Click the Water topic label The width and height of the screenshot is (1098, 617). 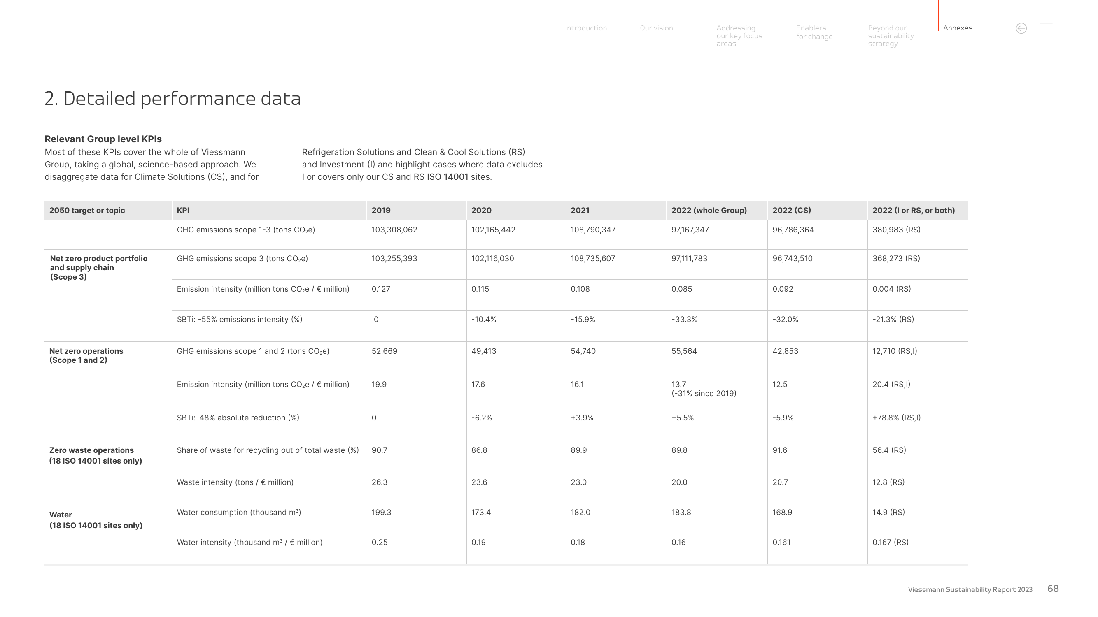tap(96, 520)
